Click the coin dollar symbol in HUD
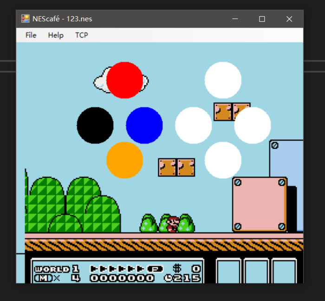 [177, 268]
